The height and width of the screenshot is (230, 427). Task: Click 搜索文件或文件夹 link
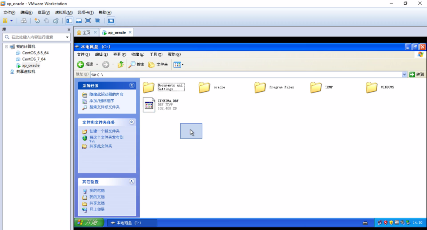point(104,107)
